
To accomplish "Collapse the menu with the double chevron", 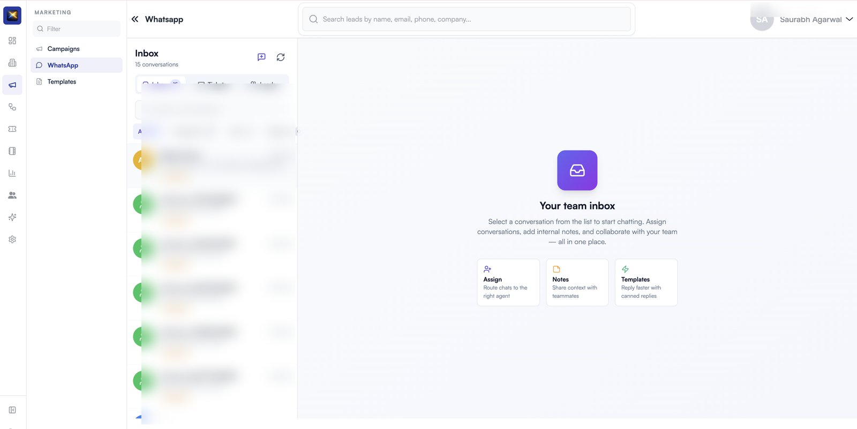I will tap(135, 19).
